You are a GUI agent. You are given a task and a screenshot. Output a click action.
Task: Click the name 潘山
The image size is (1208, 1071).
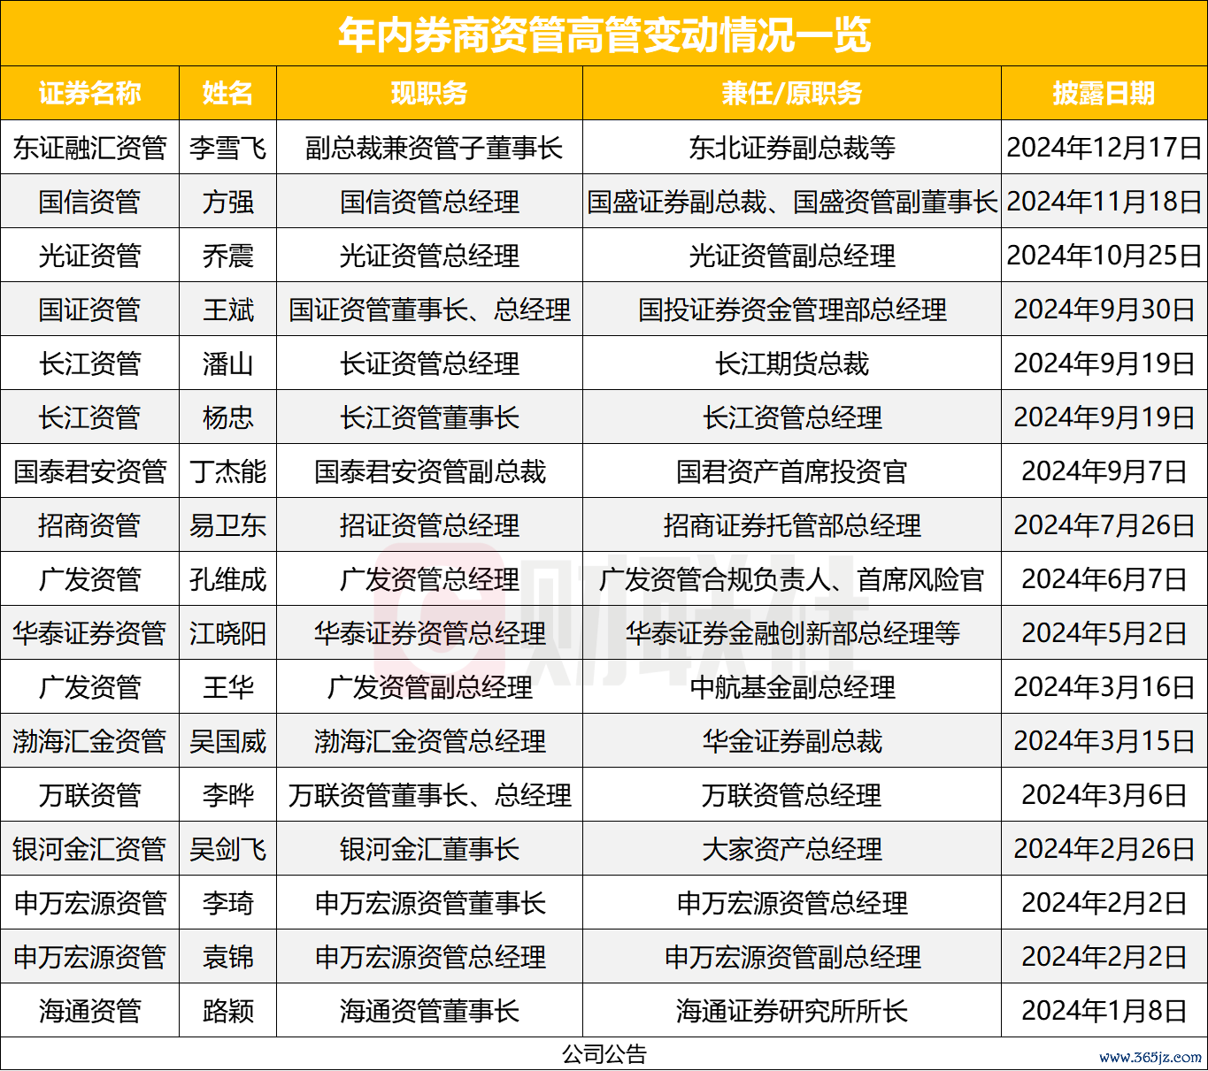[227, 363]
